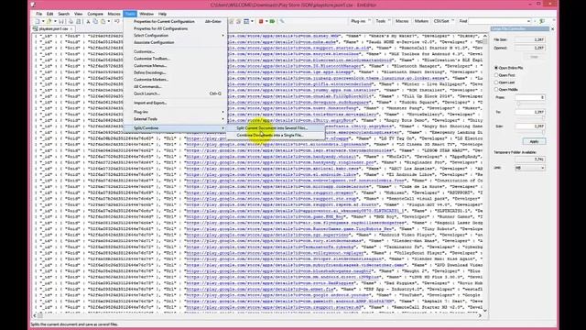Click the Cut scissors toolbar icon

(88, 22)
